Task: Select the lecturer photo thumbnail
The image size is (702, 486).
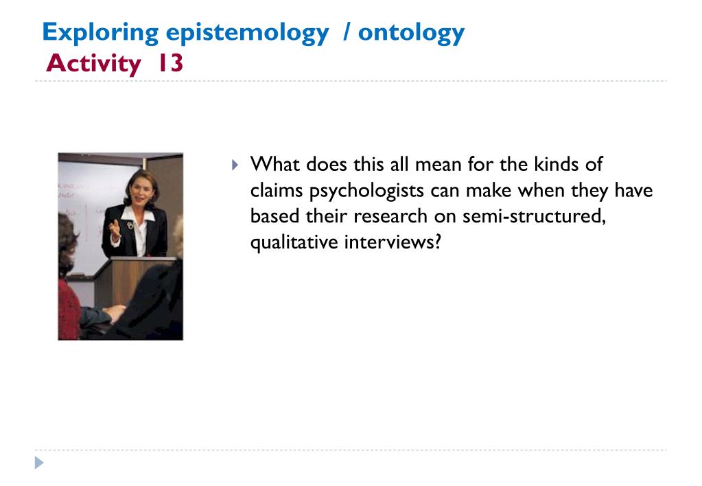Action: [x=121, y=246]
